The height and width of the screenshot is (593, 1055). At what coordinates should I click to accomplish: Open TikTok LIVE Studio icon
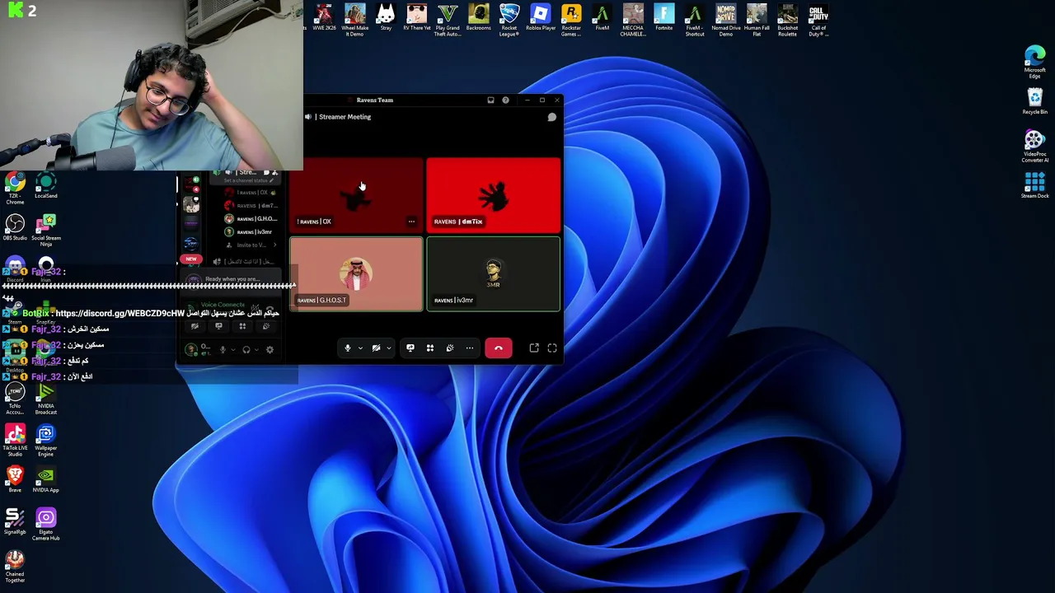tap(15, 441)
